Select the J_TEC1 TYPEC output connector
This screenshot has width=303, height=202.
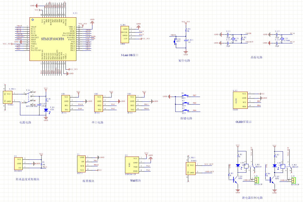coord(191,168)
